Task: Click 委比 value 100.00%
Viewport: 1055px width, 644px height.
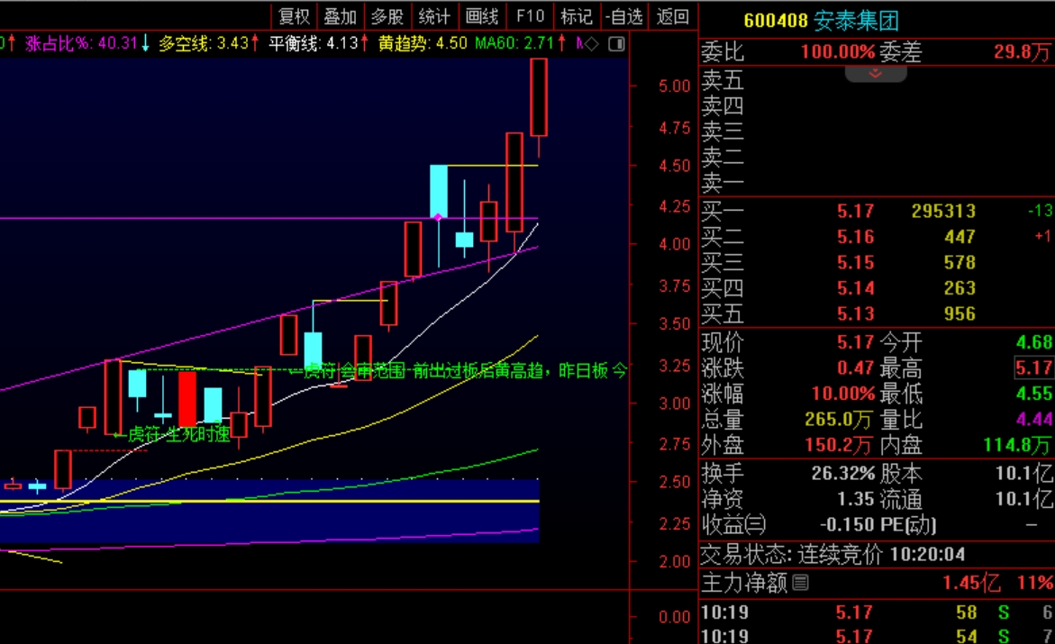Action: click(x=837, y=52)
